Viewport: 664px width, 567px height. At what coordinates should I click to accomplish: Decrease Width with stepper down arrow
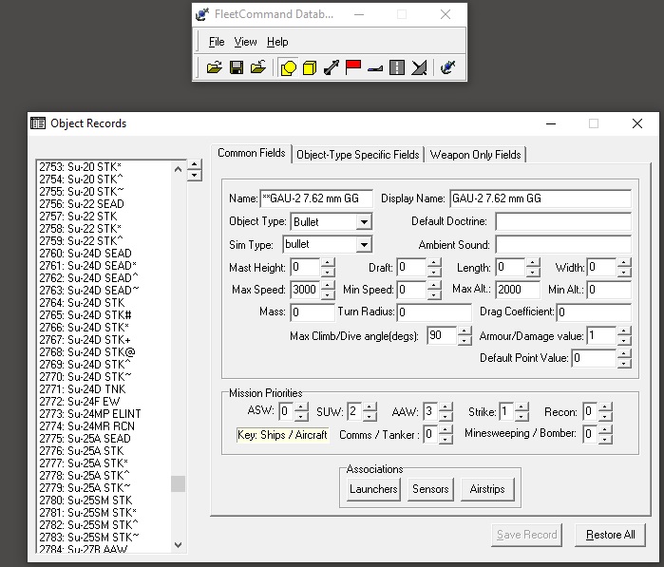click(x=624, y=273)
